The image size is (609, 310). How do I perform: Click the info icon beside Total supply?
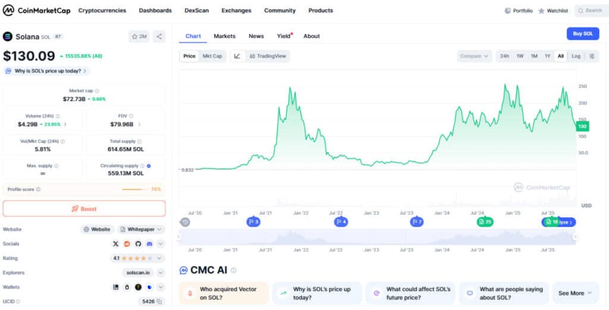[x=139, y=141]
